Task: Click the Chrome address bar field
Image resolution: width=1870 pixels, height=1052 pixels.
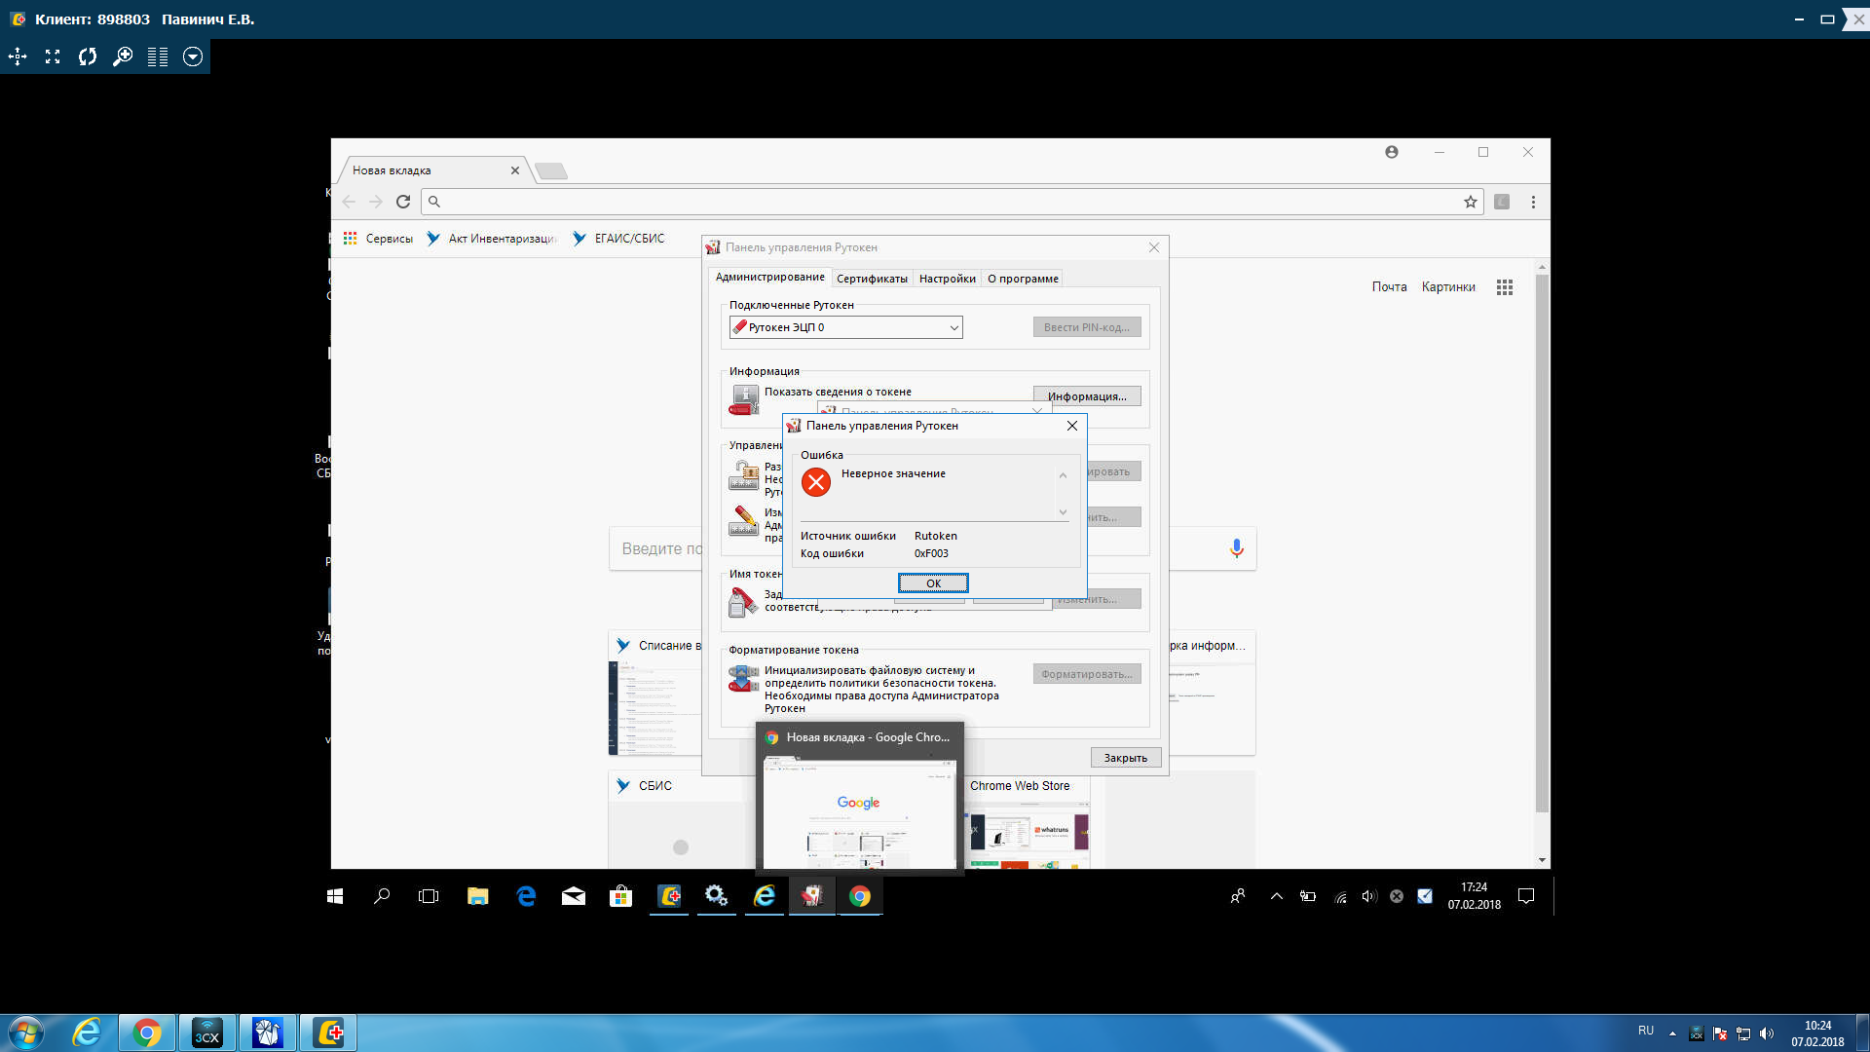Action: click(x=945, y=202)
